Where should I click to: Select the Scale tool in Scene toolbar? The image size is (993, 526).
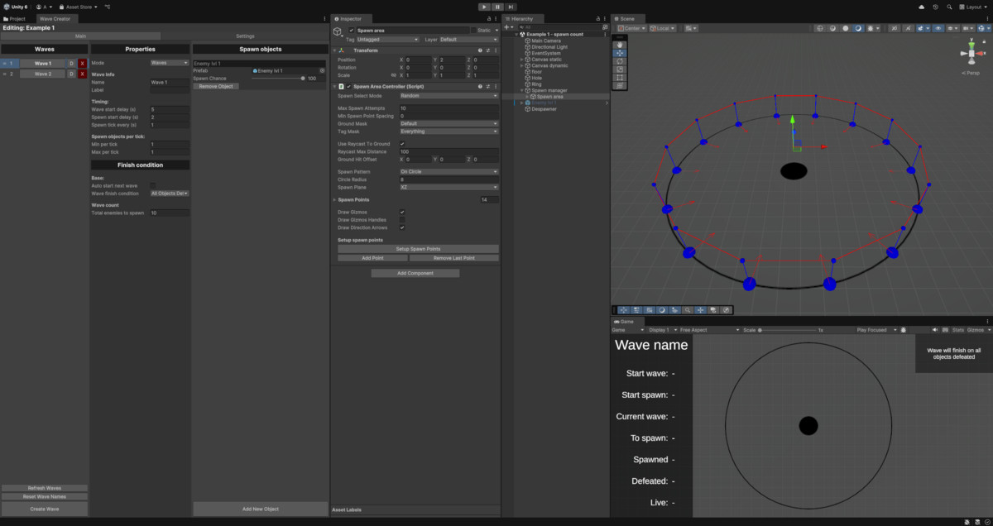[x=621, y=69]
